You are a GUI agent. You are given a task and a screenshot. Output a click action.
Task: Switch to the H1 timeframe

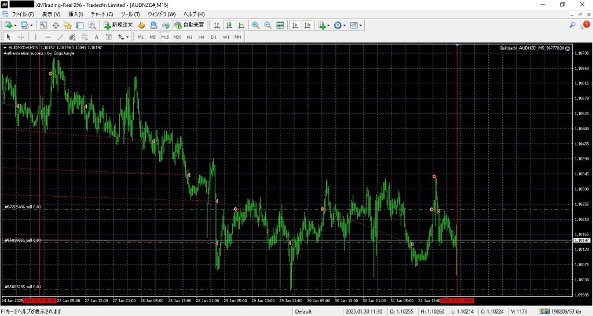pyautogui.click(x=189, y=37)
